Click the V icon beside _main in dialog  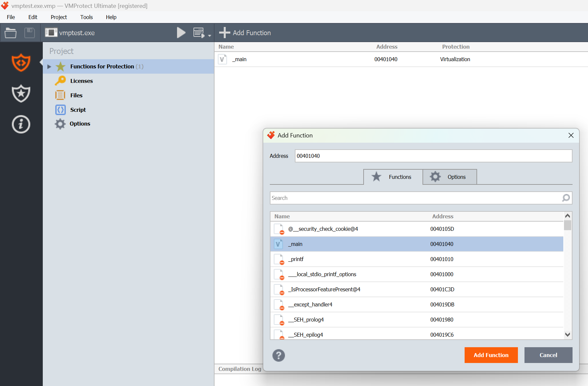point(278,244)
